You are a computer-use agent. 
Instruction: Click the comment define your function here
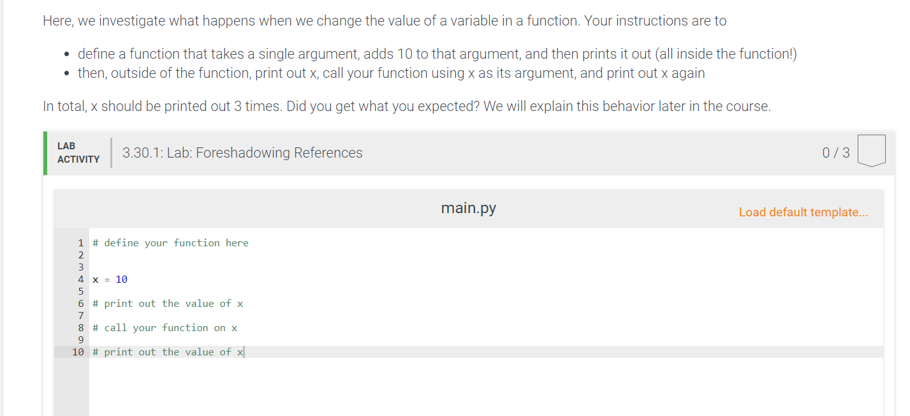tap(170, 242)
